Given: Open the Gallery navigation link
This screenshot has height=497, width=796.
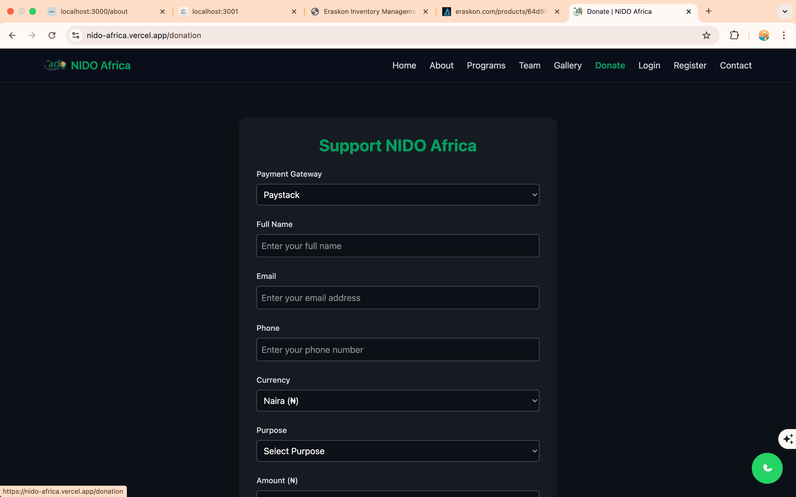Looking at the screenshot, I should [x=567, y=65].
